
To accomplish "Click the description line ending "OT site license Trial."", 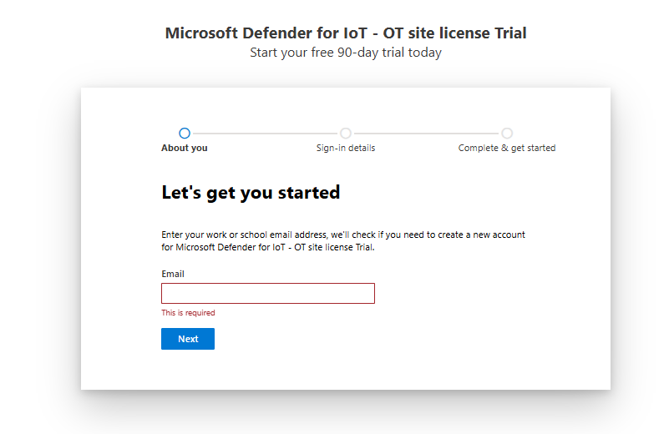I will coord(267,247).
